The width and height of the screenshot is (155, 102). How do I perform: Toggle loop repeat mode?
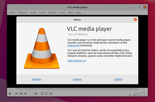[46, 93]
